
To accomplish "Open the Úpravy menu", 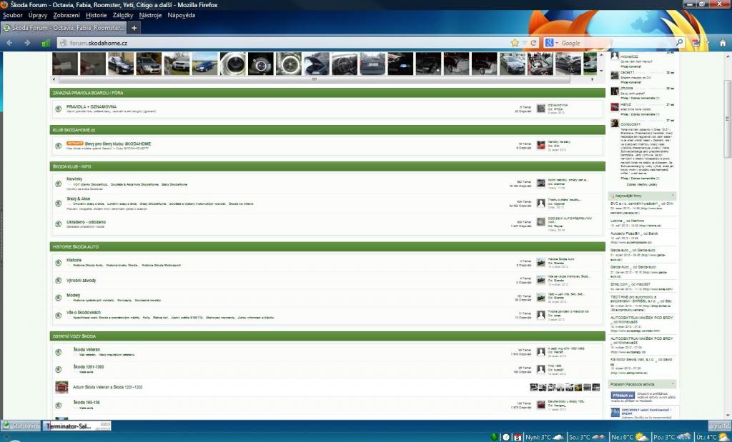I will [x=37, y=16].
